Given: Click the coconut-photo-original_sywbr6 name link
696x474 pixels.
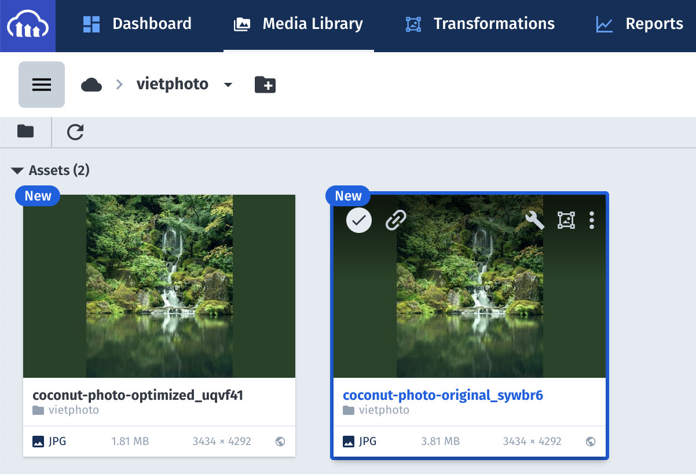Looking at the screenshot, I should [443, 395].
